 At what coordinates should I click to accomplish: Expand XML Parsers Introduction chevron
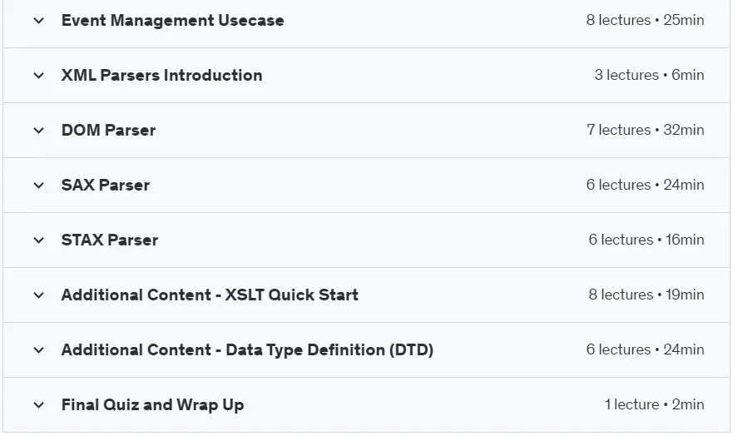click(x=39, y=75)
